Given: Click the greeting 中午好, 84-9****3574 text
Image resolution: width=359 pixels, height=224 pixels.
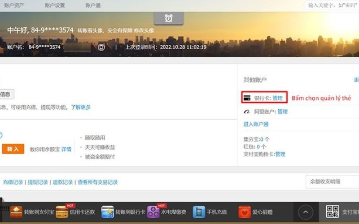Looking at the screenshot, I should click(x=40, y=30).
